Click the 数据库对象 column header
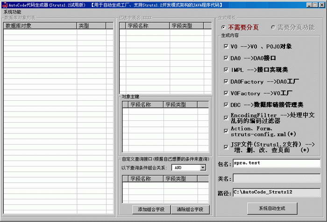This screenshot has width=327, height=222. (40, 26)
